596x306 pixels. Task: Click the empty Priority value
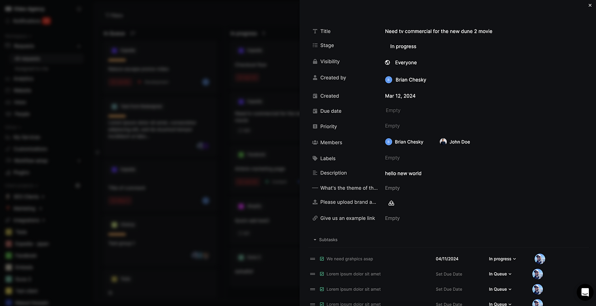[x=393, y=126]
